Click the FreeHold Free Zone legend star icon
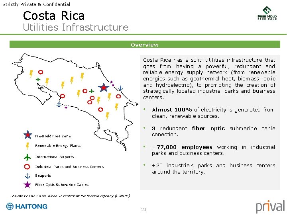 28,135
